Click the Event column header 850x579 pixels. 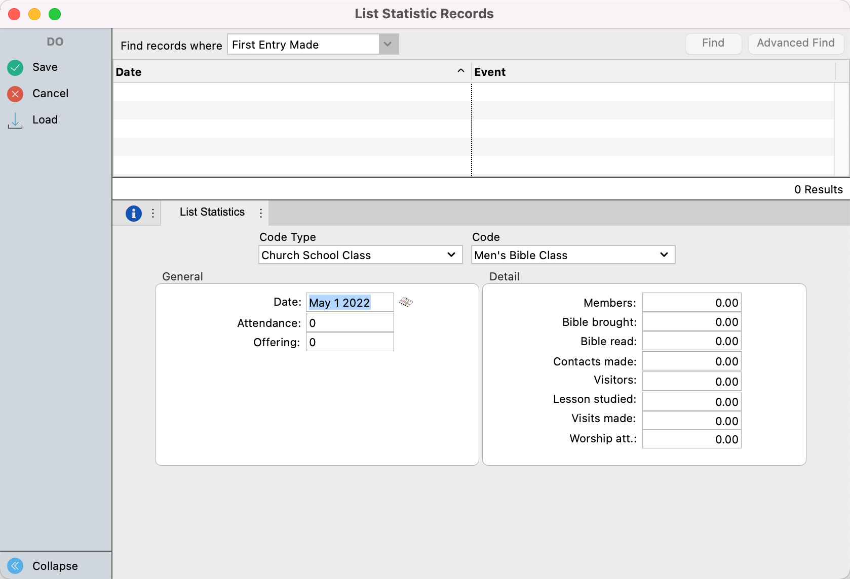(x=652, y=72)
